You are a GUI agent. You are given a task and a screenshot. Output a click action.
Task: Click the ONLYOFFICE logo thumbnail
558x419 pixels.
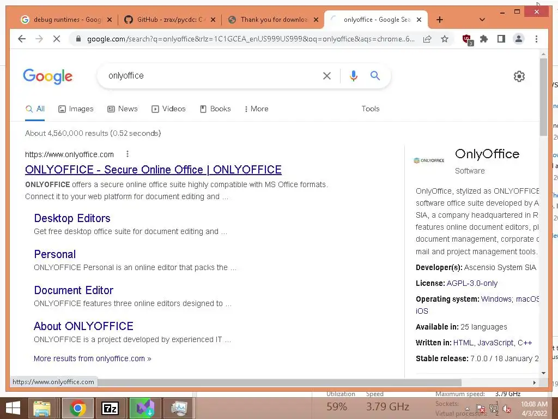429,160
